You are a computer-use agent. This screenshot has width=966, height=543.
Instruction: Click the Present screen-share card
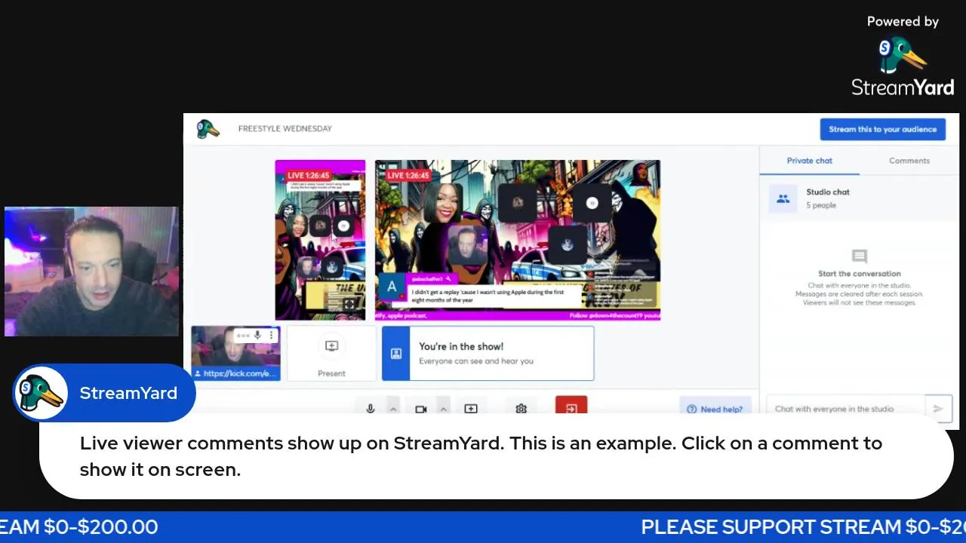pos(331,353)
